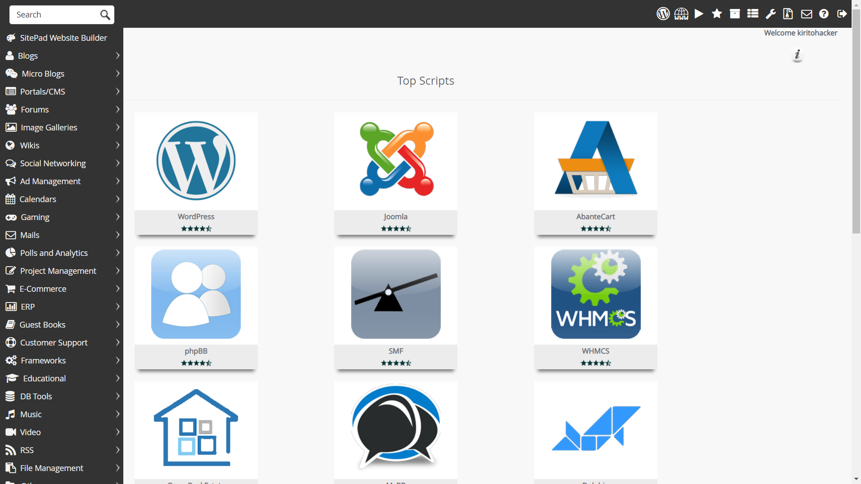Click the search magnifier icon

[x=105, y=15]
